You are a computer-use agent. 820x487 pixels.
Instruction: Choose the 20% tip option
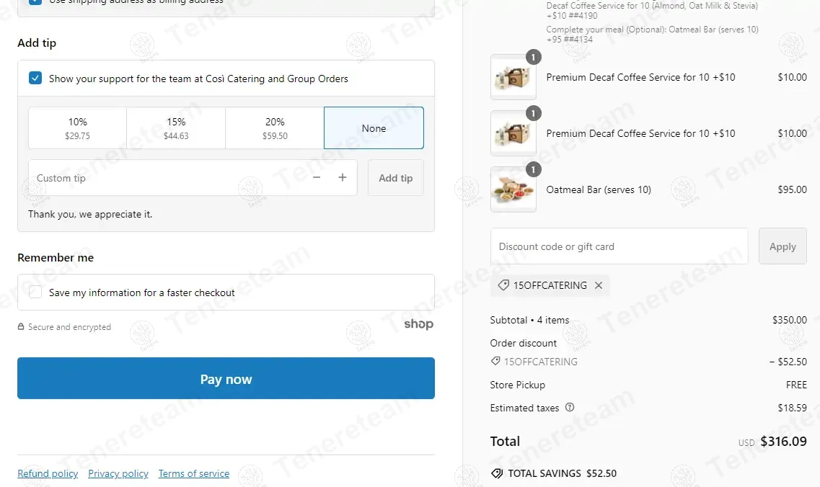point(275,128)
